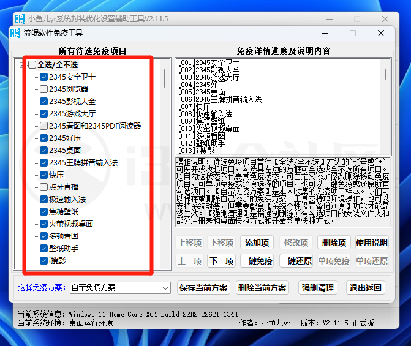Uncheck the 多顿看图 checkbox
This screenshot has height=346, width=411.
pyautogui.click(x=43, y=236)
